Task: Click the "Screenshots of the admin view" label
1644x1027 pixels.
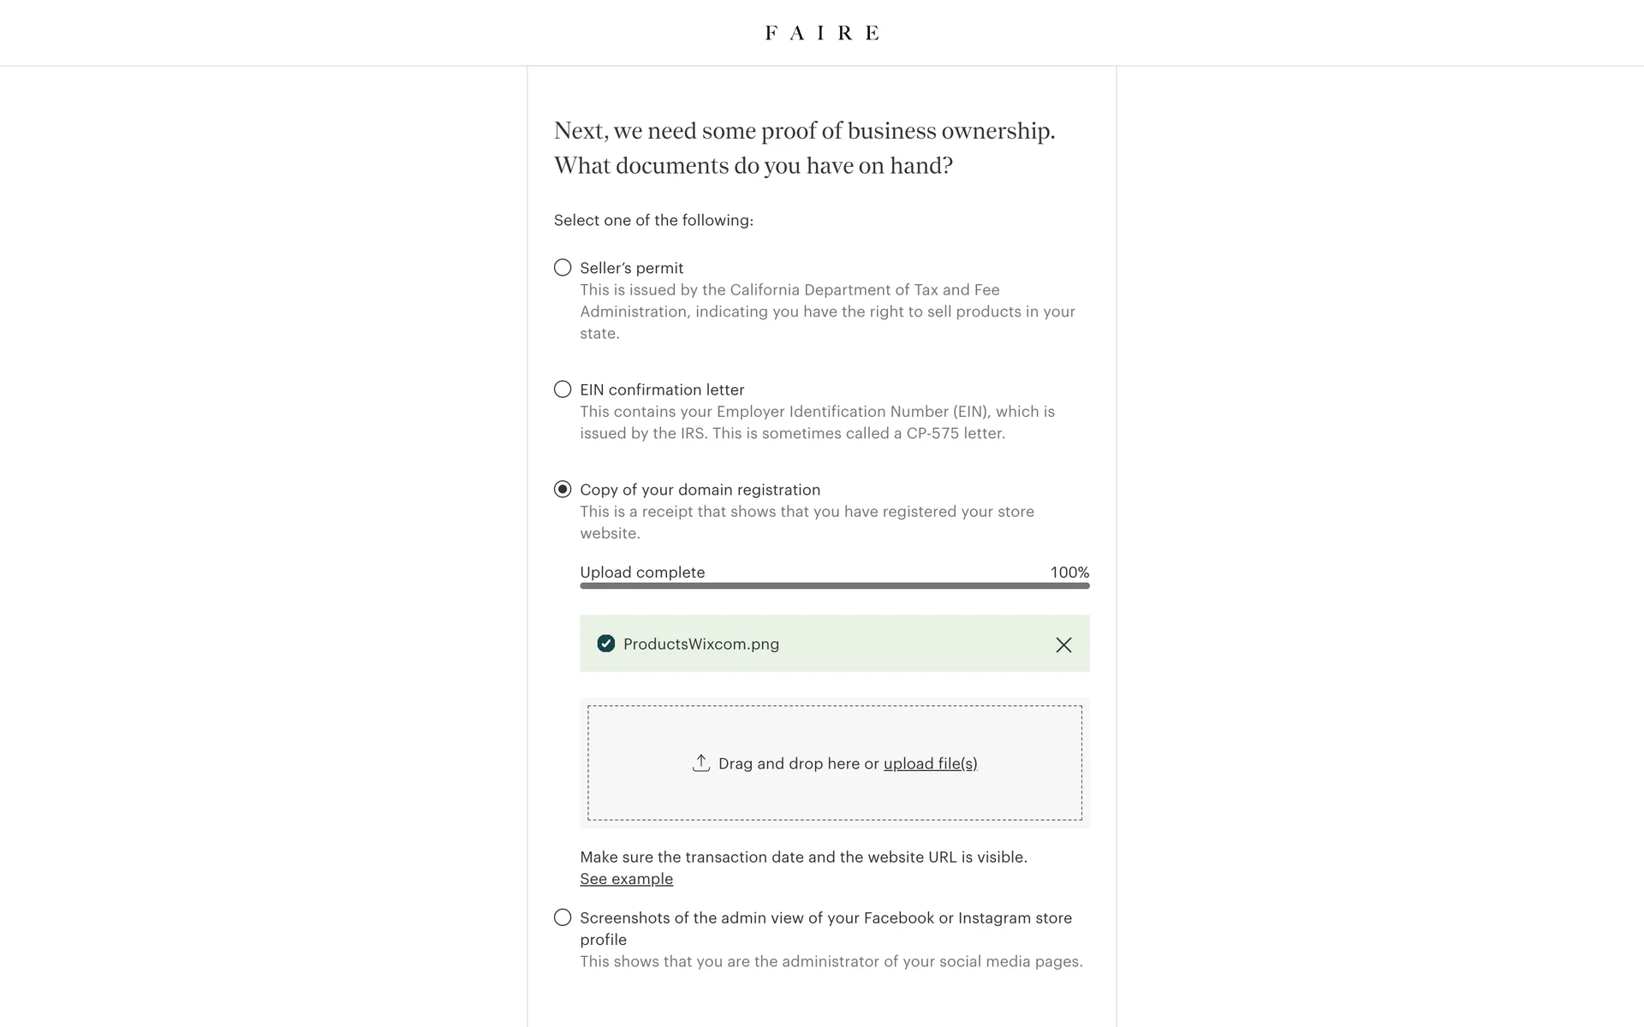Action: coord(825,918)
